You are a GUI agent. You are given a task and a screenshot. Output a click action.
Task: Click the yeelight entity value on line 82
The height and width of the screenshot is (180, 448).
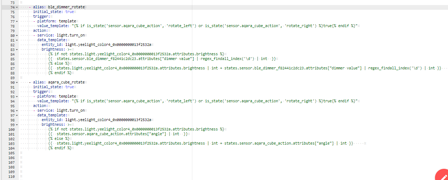(x=108, y=45)
